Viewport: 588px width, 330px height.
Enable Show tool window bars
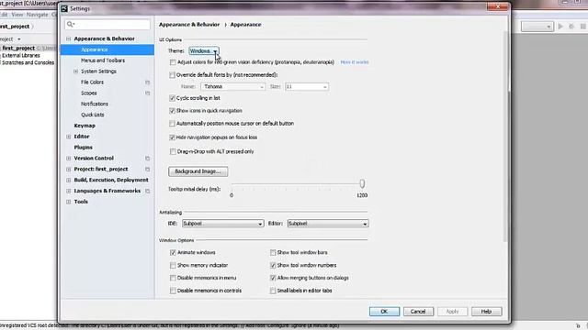pyautogui.click(x=273, y=253)
